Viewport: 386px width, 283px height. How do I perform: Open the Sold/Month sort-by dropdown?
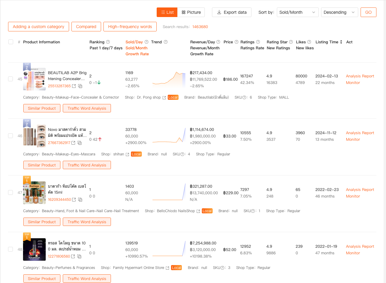pos(297,12)
